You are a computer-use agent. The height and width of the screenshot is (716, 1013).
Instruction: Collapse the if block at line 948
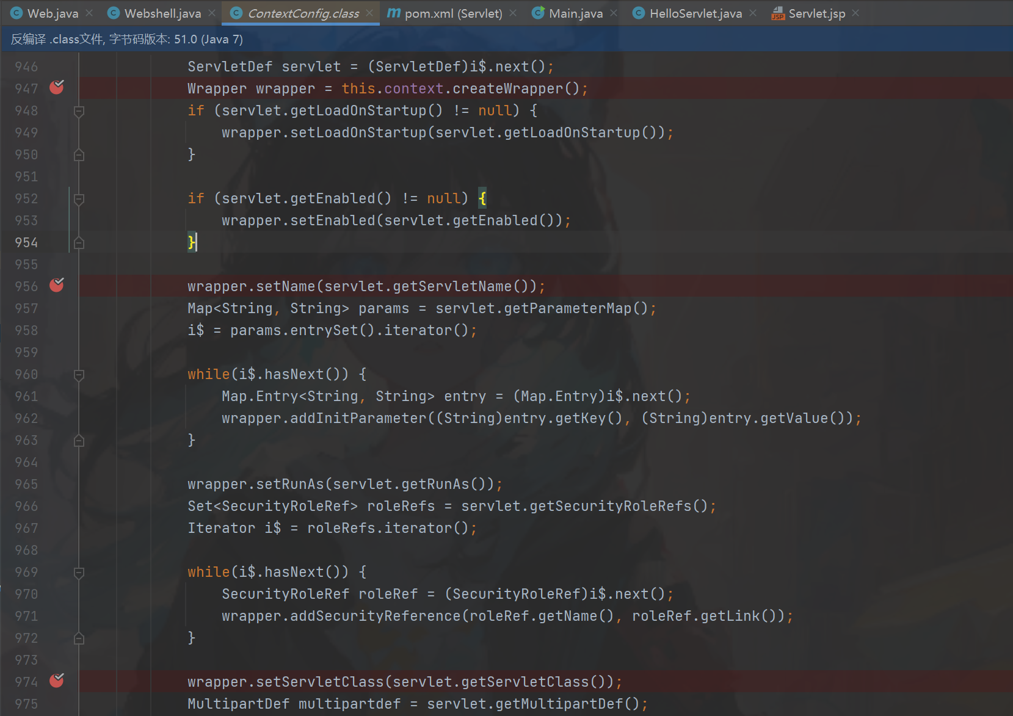coord(79,111)
